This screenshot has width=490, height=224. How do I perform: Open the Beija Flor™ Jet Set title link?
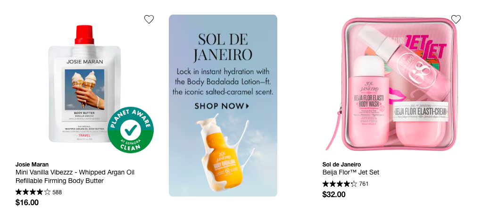[x=350, y=173]
